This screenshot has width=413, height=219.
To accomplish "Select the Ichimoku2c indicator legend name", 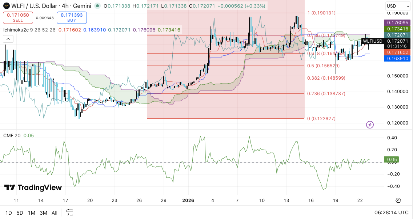I will tap(16, 30).
